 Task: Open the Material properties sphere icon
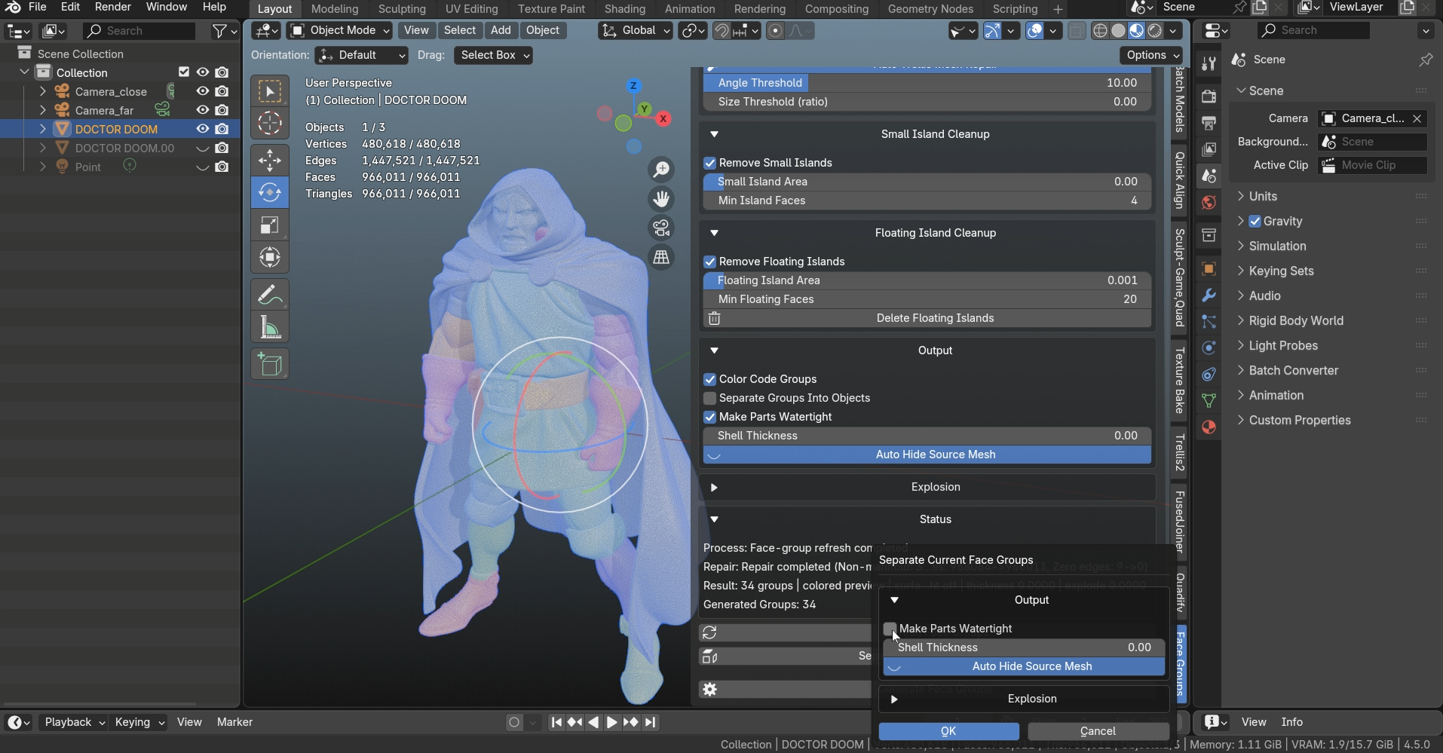tap(1209, 427)
